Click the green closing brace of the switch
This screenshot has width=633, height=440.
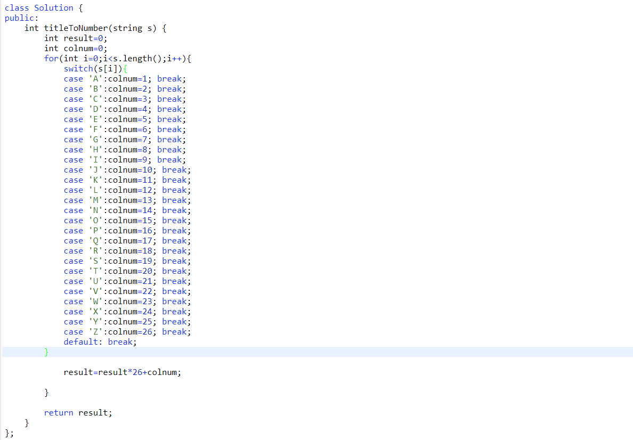46,352
